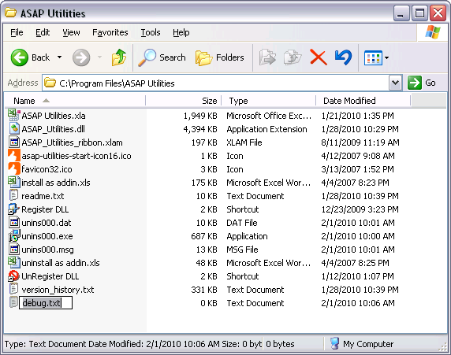Click the unins000.msg file icon

click(x=14, y=249)
